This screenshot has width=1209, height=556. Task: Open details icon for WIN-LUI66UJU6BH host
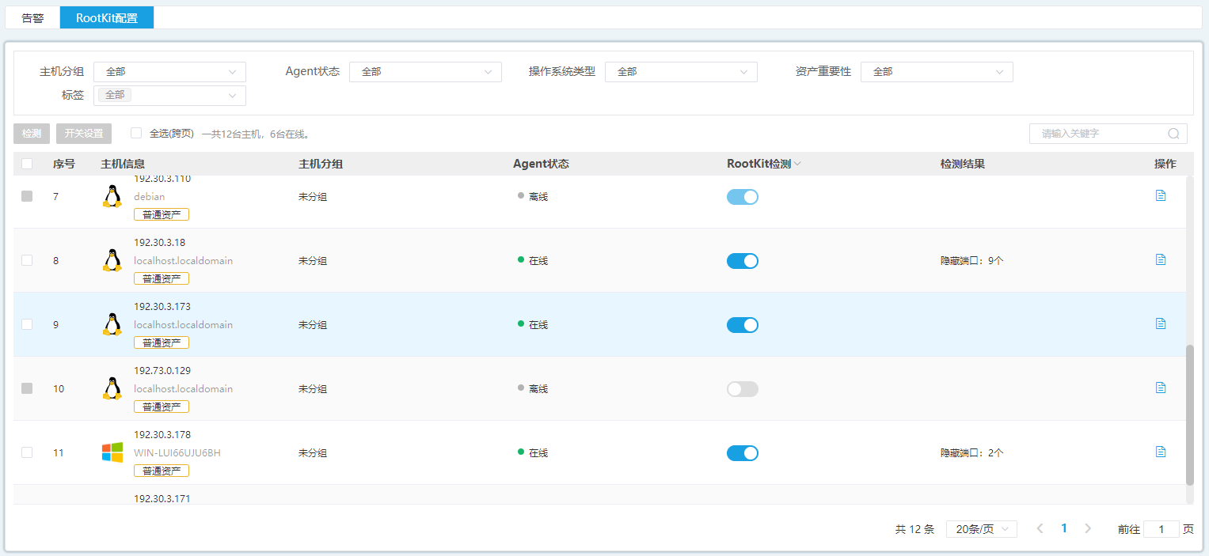[1160, 452]
